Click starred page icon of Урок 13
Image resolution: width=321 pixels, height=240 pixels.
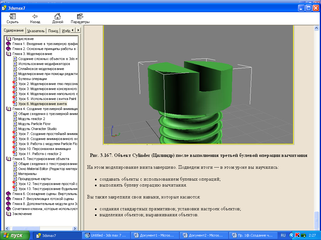click(15, 188)
